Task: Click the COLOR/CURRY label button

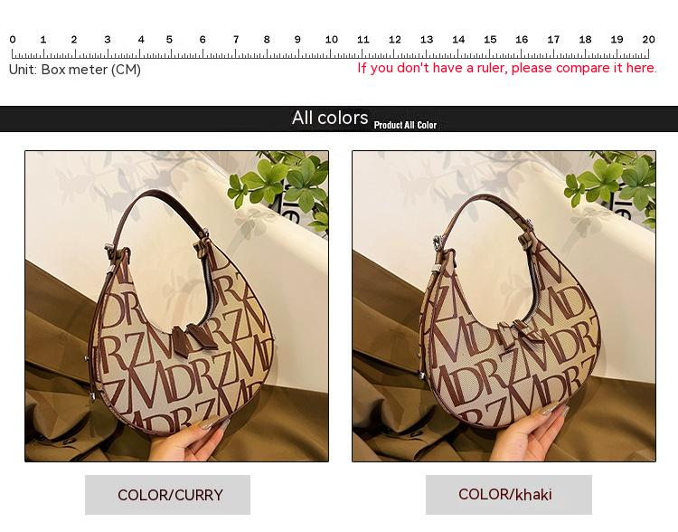Action: 167,495
